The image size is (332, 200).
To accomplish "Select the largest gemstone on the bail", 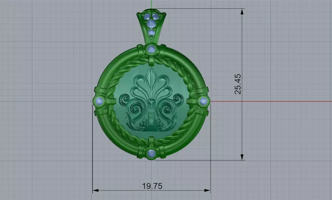I will tap(151, 24).
